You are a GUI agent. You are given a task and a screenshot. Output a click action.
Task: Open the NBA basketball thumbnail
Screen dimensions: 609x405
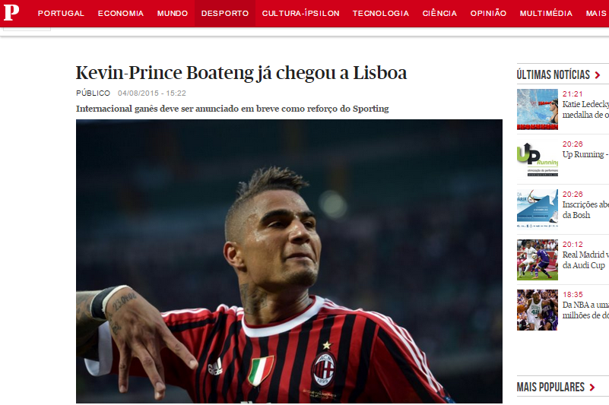click(x=537, y=310)
